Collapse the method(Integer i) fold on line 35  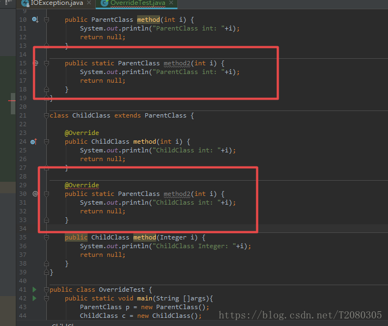(x=46, y=238)
